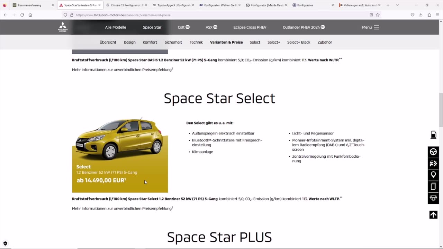Go to Komfort section
The height and width of the screenshot is (249, 443).
pyautogui.click(x=150, y=42)
